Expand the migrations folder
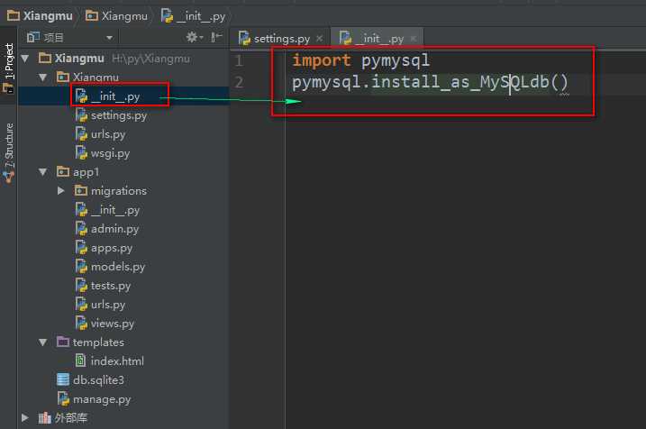 61,191
